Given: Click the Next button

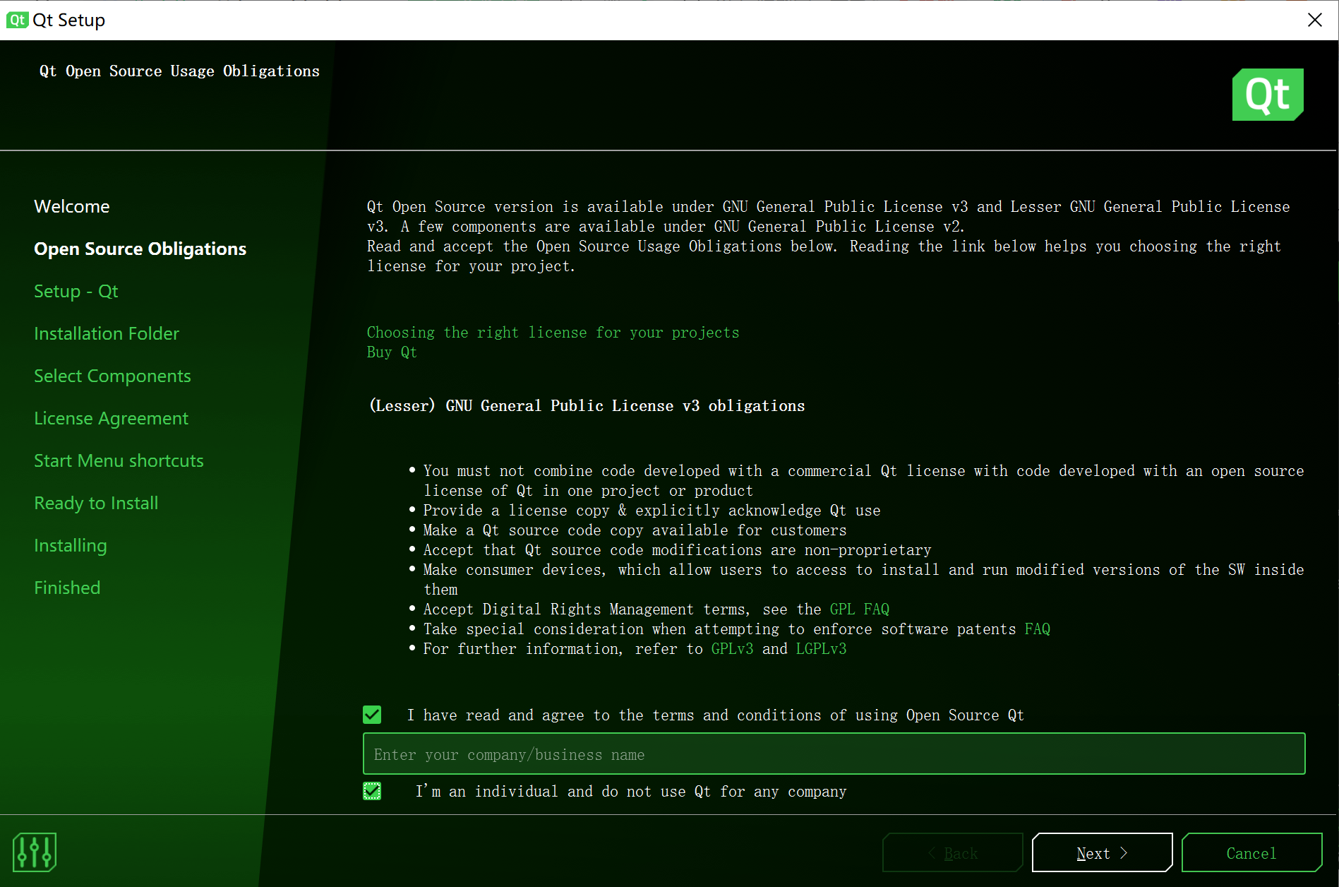Looking at the screenshot, I should click(x=1102, y=852).
